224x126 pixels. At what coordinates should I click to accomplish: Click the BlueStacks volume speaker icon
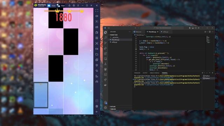click(97, 16)
